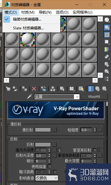
Task: Click the Go Forward to Sibling icon
Action: click(x=105, y=89)
